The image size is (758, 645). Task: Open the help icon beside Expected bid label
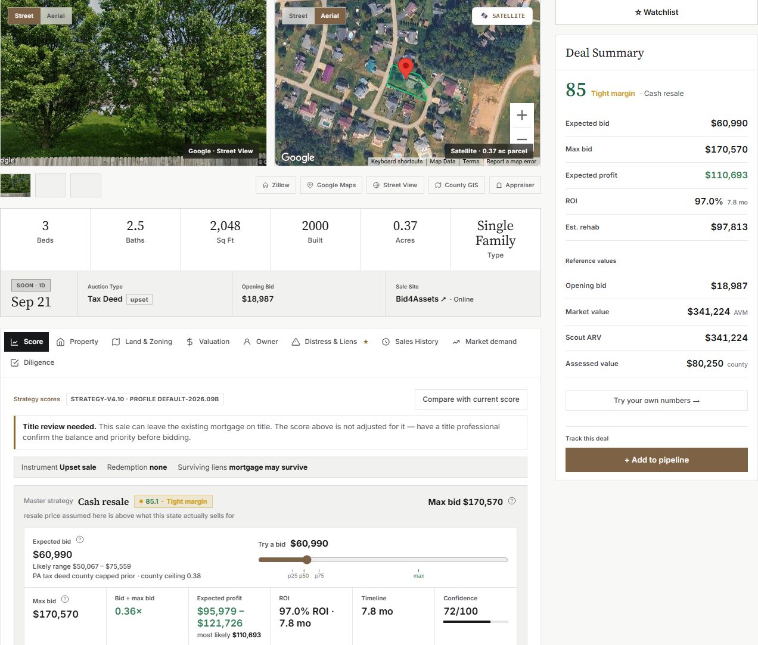(x=80, y=539)
